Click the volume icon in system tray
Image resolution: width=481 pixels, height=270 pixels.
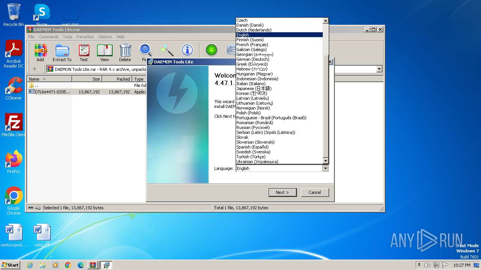(x=427, y=265)
